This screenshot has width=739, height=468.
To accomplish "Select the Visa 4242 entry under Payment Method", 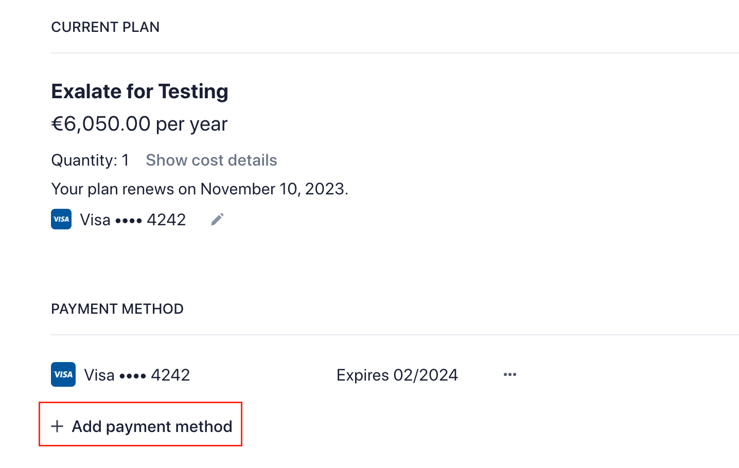I will pos(137,375).
